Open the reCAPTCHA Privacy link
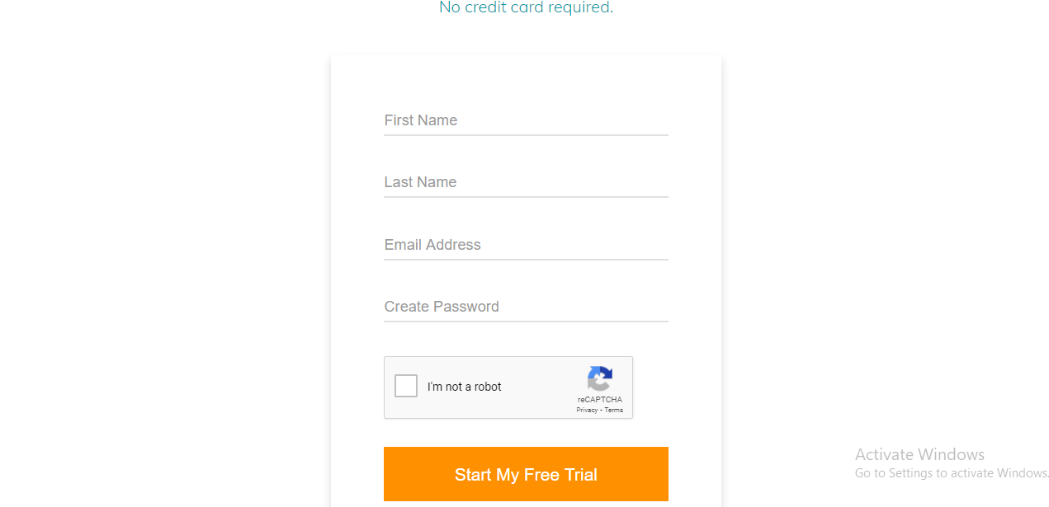The height and width of the screenshot is (507, 1049). 587,410
